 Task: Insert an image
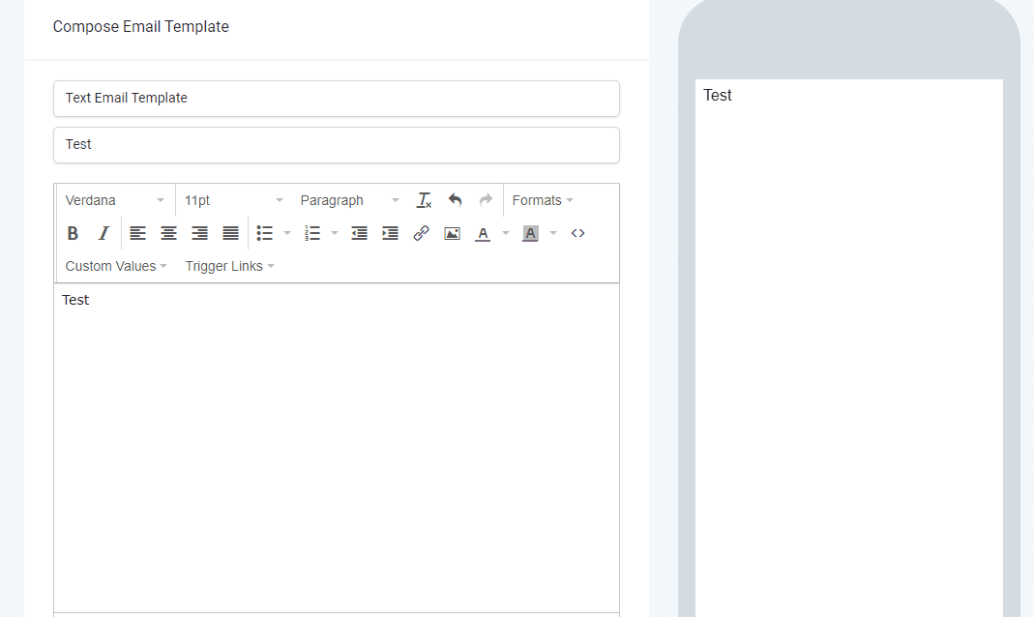[x=453, y=233]
